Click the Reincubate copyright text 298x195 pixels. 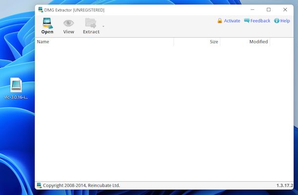pyautogui.click(x=82, y=185)
